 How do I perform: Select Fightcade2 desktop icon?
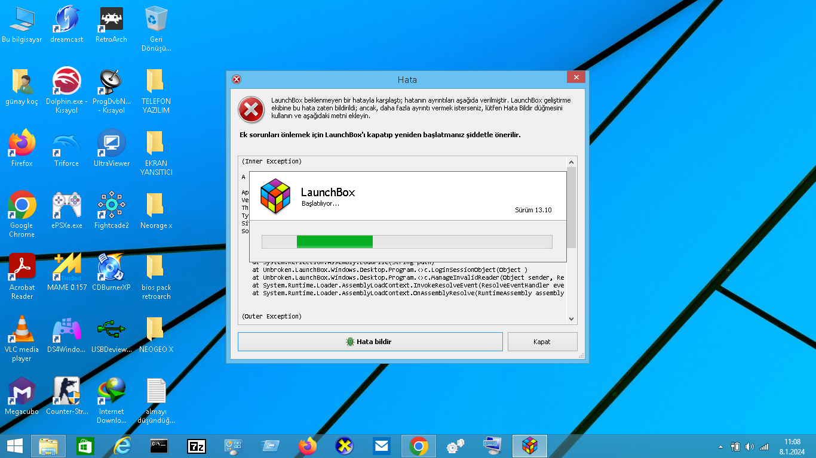(x=111, y=210)
